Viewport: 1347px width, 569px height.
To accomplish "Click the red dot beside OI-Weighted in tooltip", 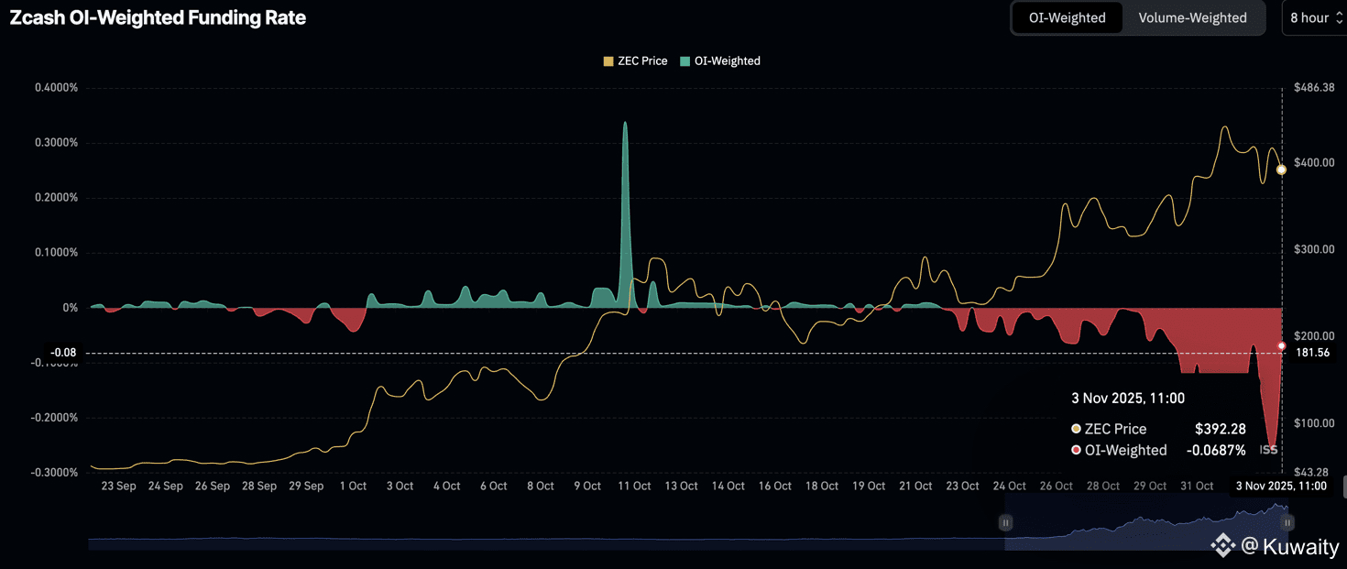I will click(1076, 450).
